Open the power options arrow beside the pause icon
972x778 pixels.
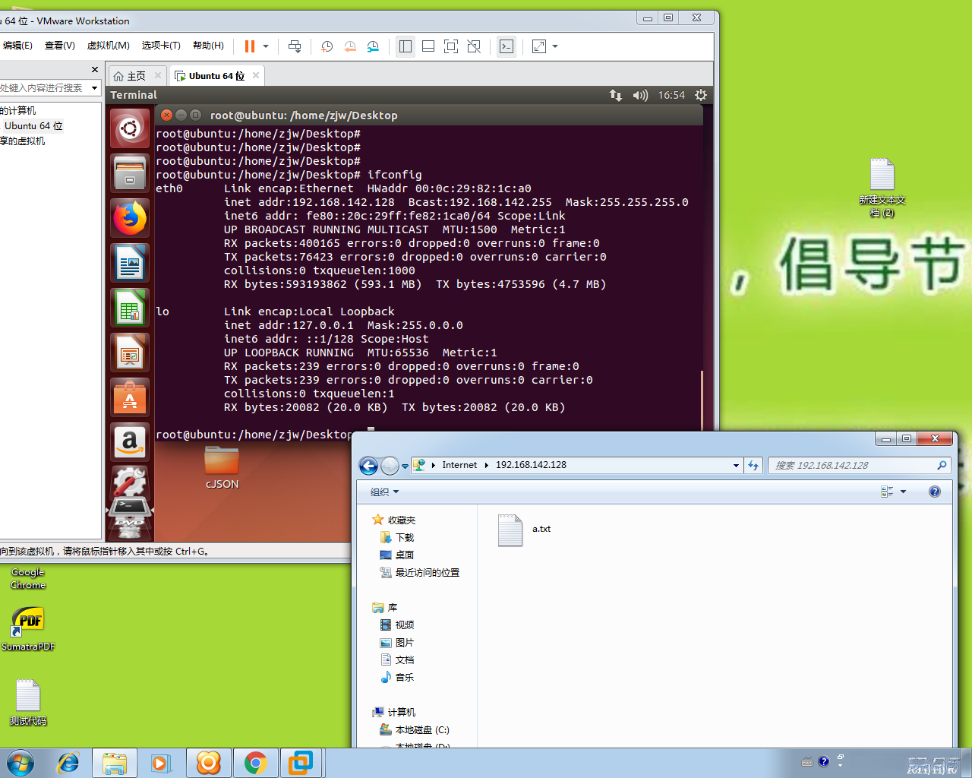[266, 46]
